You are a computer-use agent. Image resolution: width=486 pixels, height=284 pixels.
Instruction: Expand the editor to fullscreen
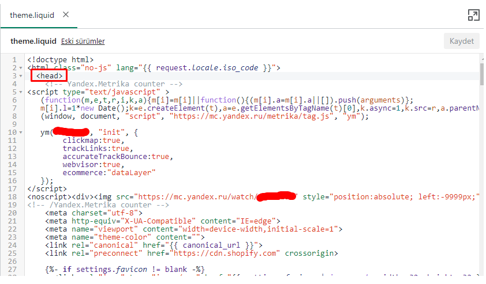point(473,15)
